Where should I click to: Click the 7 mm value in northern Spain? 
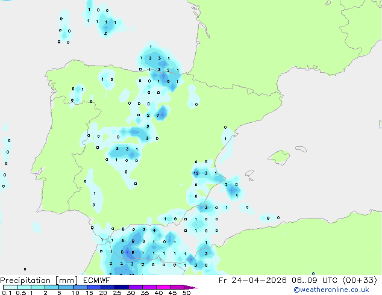158,115
